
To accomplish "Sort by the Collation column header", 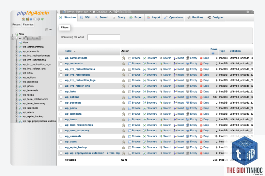I will point(235,51).
